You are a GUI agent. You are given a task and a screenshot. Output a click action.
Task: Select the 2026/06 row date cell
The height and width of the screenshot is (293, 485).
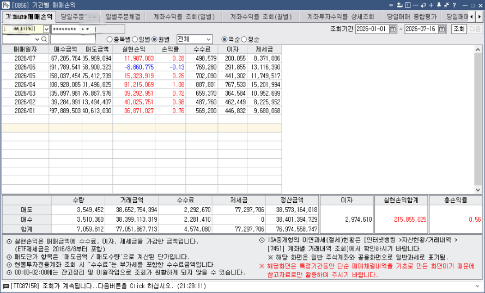click(x=26, y=67)
